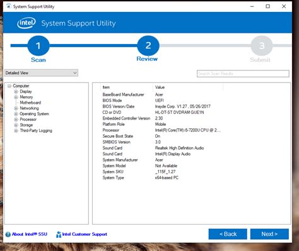Click the HL-DT-ST DVDRAM GUE1N value
Viewport: 299px width, 251px height.
coord(179,113)
